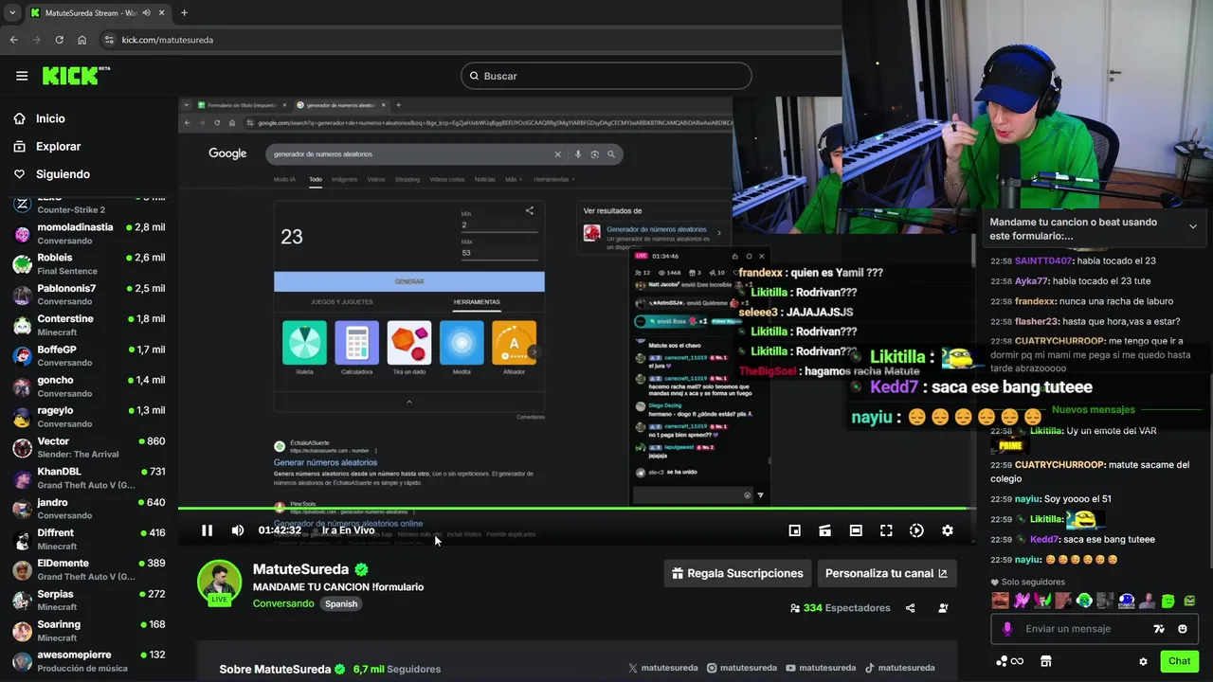Send message with green Chat button
The image size is (1213, 682).
pyautogui.click(x=1179, y=661)
